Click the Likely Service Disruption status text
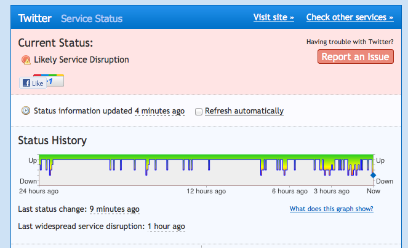Viewport: 408px width, 248px height. click(x=81, y=60)
